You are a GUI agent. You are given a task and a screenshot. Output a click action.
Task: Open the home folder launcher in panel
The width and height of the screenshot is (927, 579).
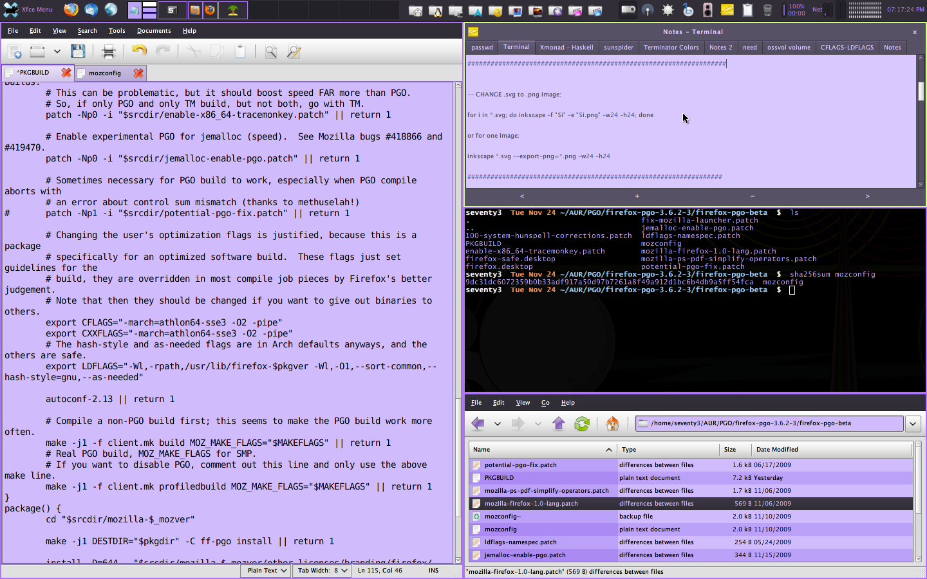[416, 10]
